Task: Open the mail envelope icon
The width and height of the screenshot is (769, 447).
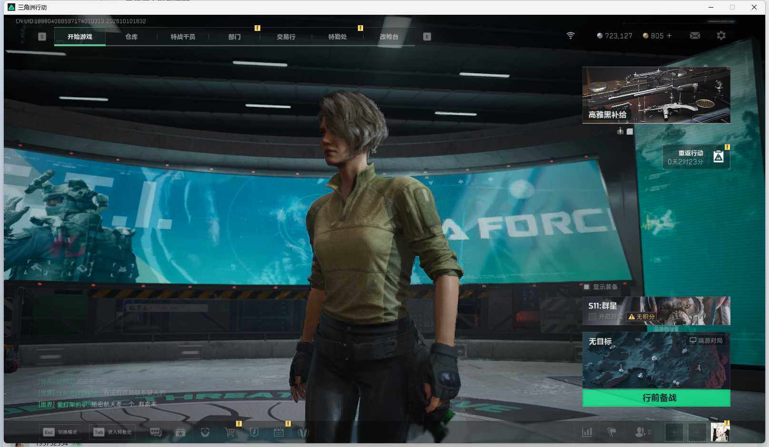Action: (x=695, y=36)
